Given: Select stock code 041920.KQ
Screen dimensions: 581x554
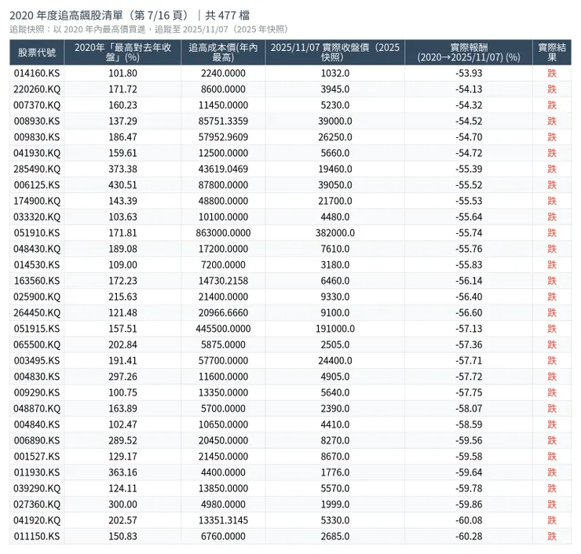Looking at the screenshot, I should 37,520.
